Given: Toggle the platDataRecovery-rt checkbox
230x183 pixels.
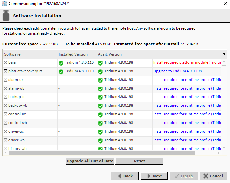Looking at the screenshot, I should coord(5,71).
